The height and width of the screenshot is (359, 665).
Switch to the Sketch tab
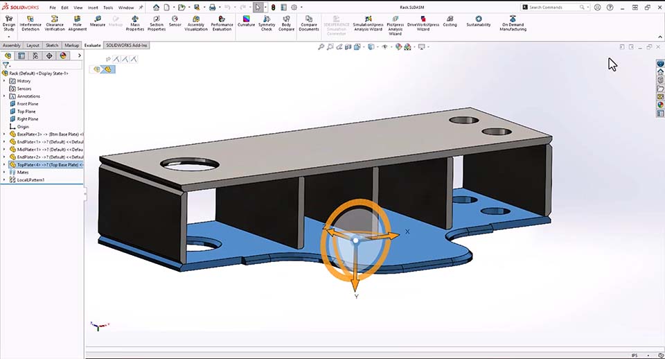click(52, 45)
